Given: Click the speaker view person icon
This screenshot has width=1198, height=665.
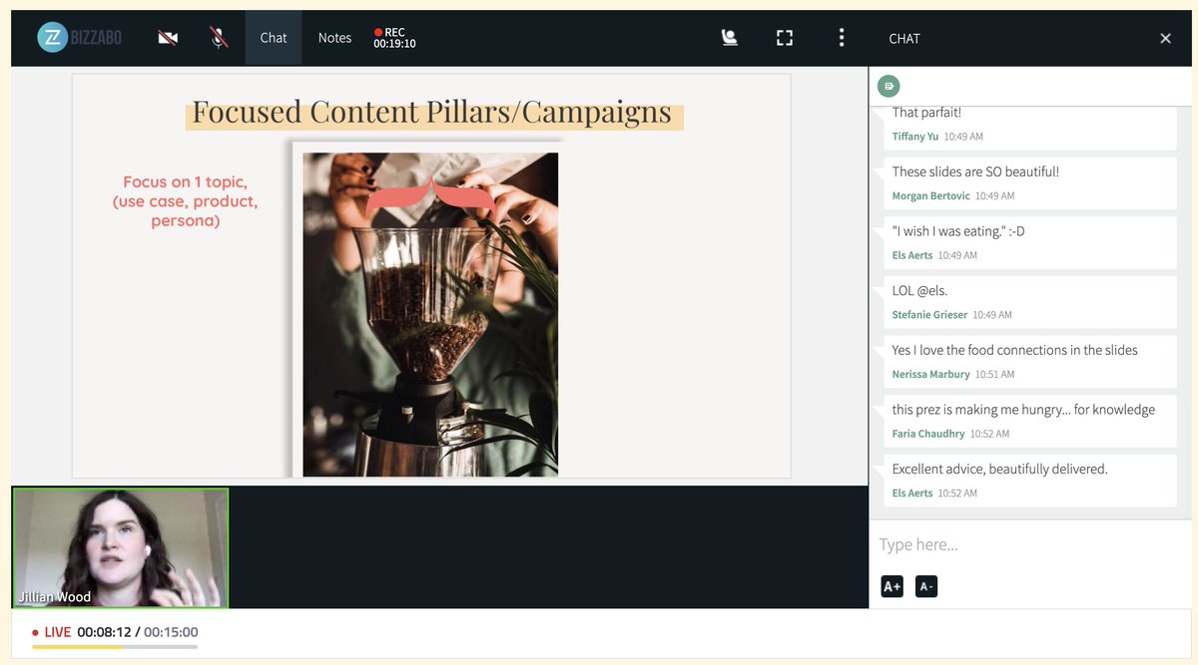Looking at the screenshot, I should tap(730, 38).
